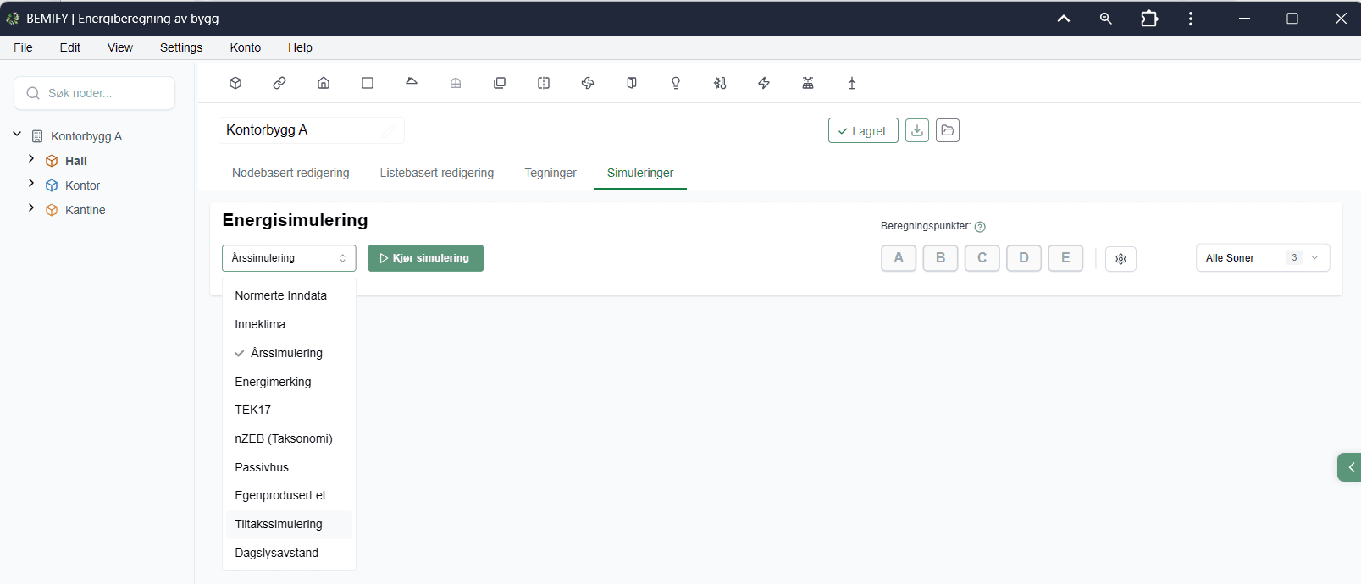Click the solar panel icon

coord(808,83)
